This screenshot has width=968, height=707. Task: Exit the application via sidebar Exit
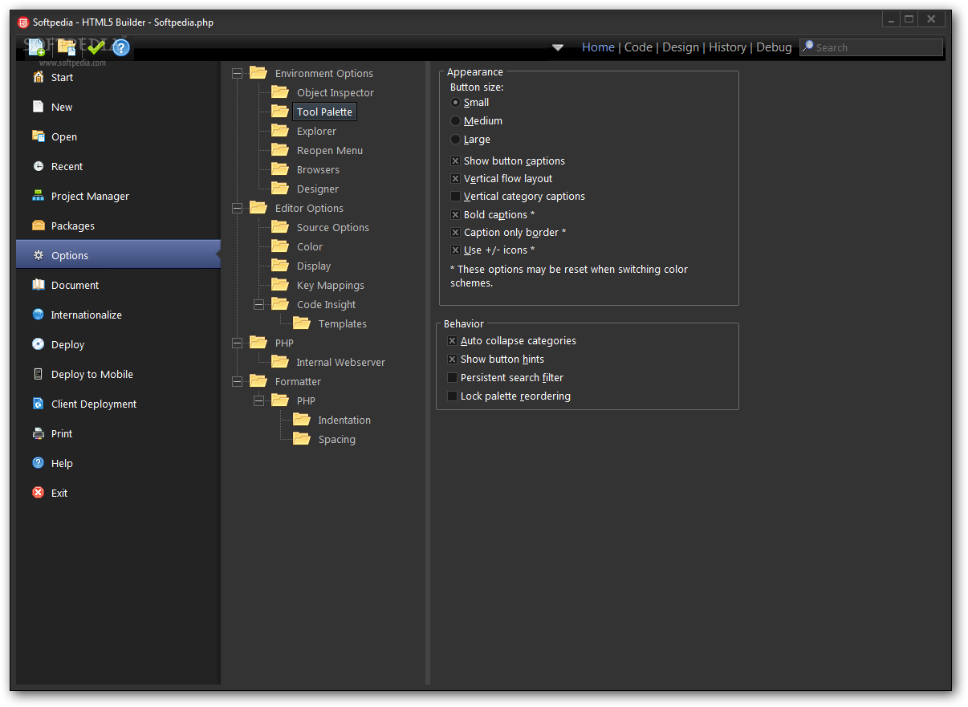coord(59,494)
